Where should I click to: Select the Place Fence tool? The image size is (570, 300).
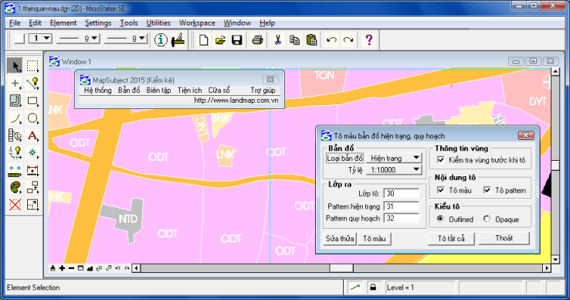coord(32,66)
